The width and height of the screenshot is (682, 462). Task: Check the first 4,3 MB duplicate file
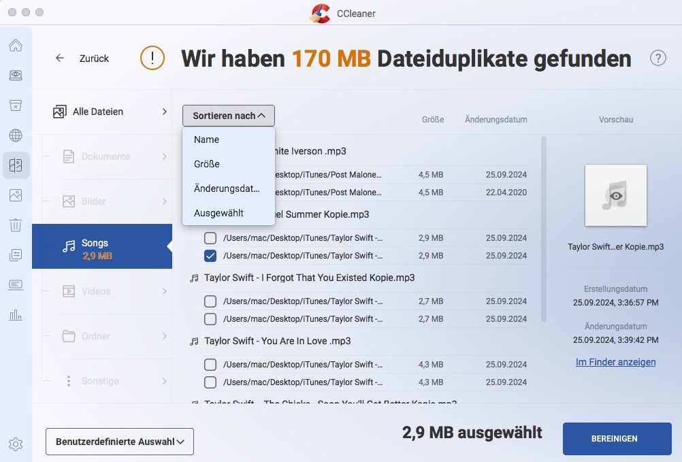(x=210, y=365)
